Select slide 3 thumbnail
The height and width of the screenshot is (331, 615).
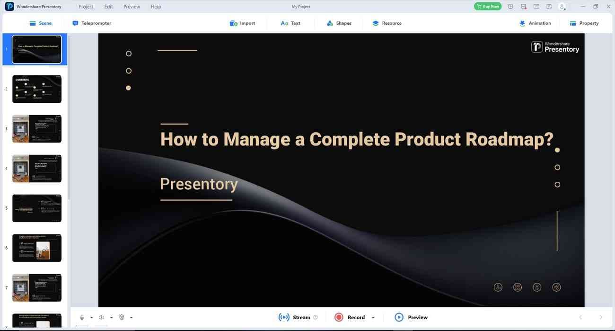pos(37,129)
